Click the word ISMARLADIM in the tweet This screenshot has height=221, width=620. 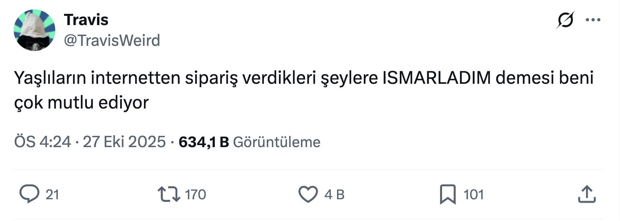(436, 78)
